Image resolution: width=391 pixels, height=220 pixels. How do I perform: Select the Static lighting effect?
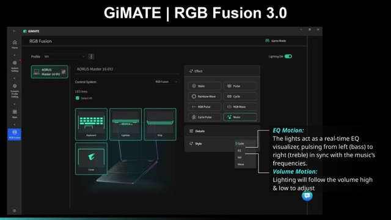pos(205,86)
